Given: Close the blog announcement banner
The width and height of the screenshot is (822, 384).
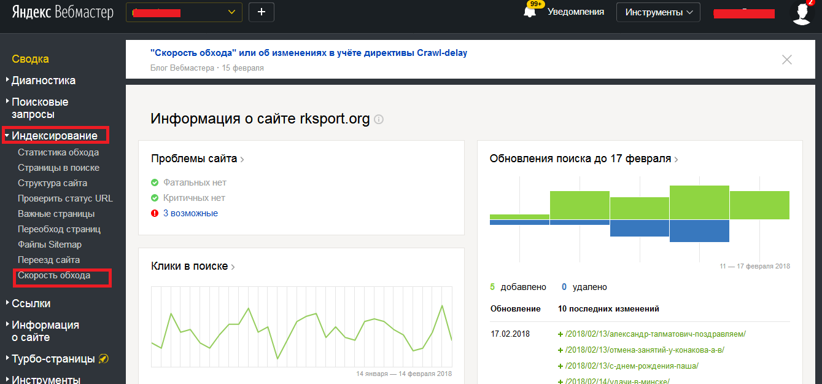Looking at the screenshot, I should coord(787,60).
